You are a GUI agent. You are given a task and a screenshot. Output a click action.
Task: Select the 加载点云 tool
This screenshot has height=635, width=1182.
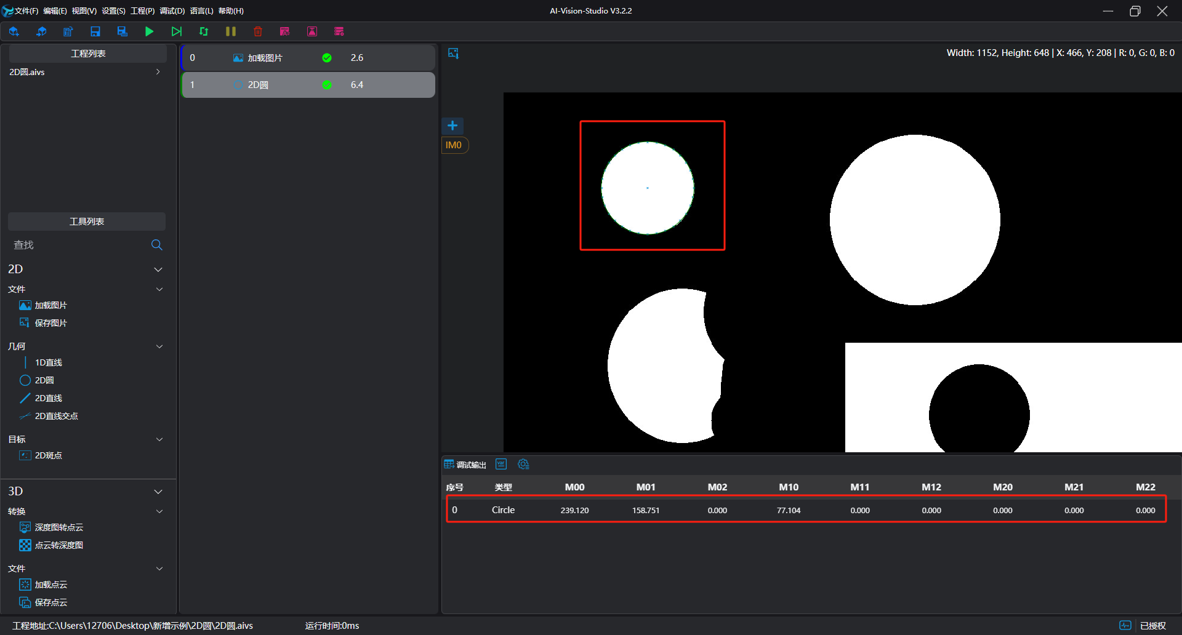point(43,585)
